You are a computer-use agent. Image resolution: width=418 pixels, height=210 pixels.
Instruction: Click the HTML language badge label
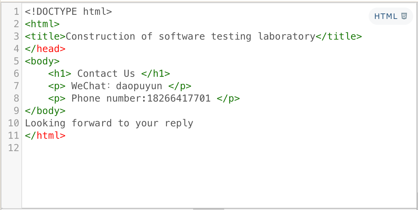[x=386, y=16]
